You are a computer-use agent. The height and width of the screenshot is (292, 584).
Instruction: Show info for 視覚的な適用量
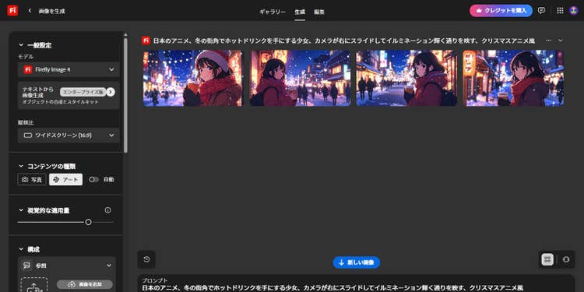pos(107,210)
